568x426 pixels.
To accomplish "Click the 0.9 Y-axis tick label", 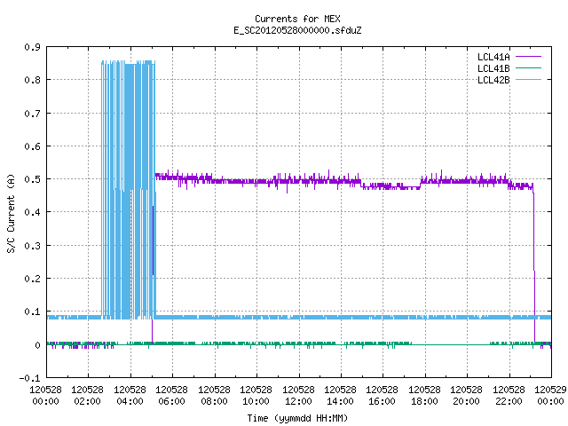I will 32,47.
